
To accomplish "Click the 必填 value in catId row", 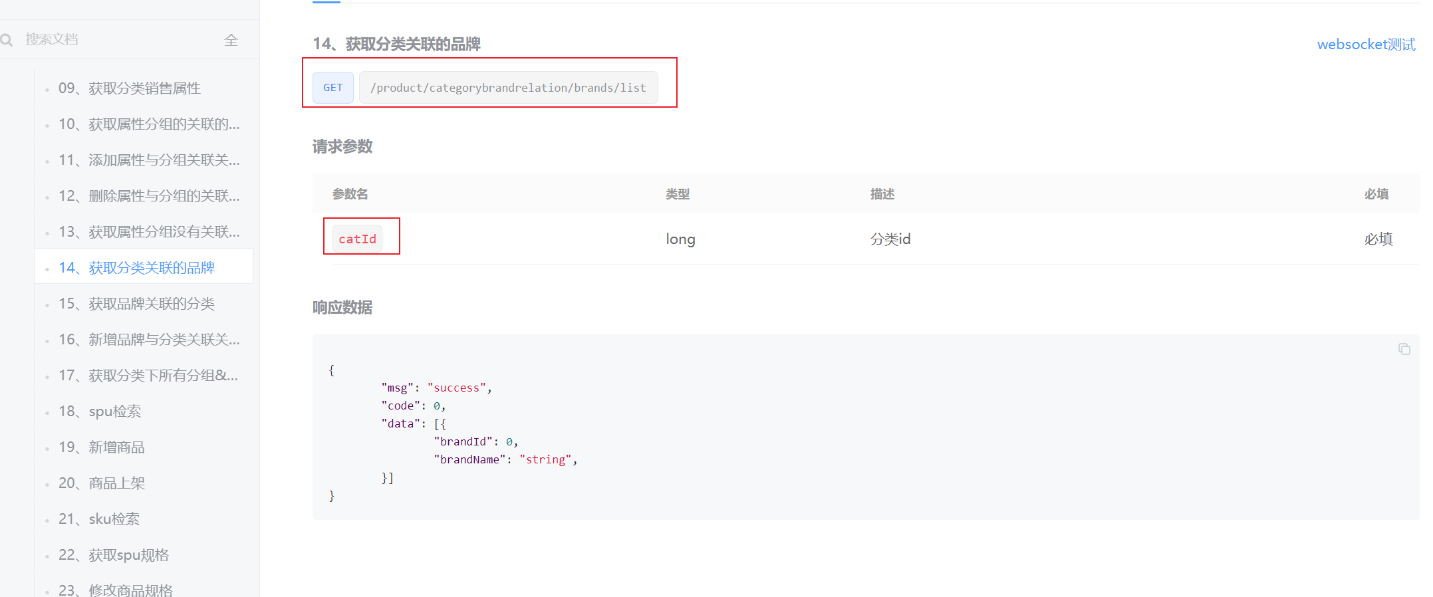I will coord(1378,239).
